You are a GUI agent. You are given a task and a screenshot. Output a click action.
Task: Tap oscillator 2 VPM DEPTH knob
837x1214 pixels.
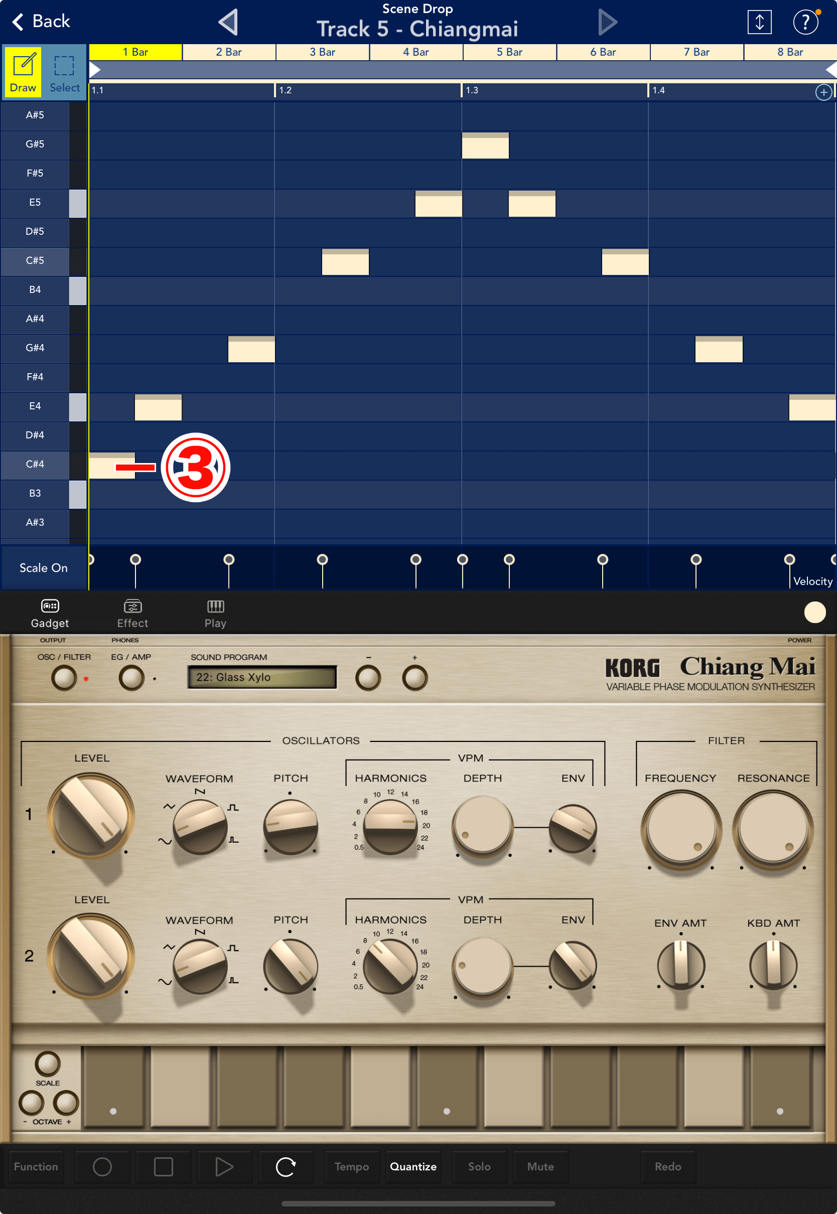click(483, 967)
